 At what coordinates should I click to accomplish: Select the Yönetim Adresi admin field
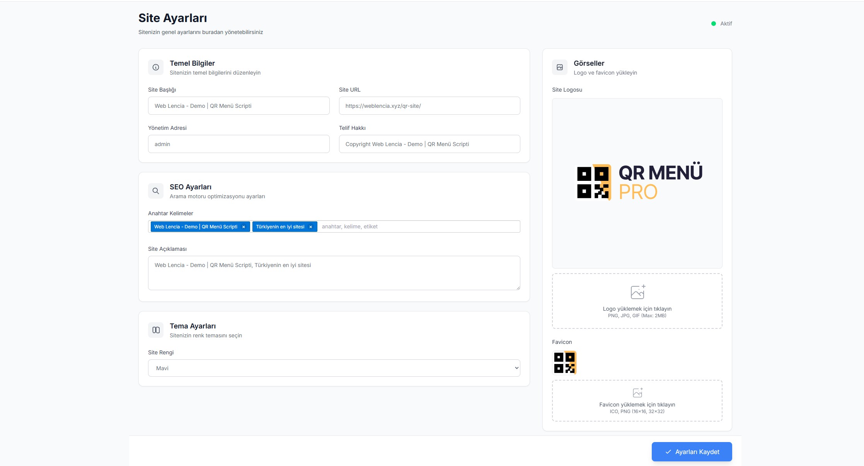coord(239,144)
